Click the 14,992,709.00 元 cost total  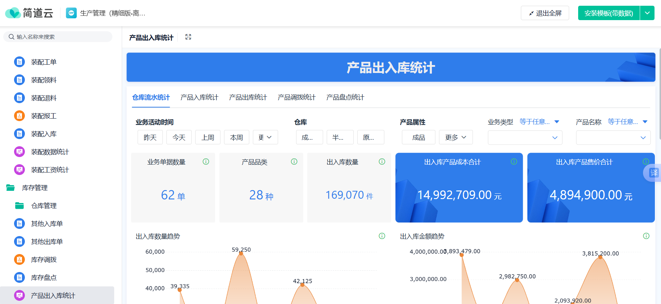(459, 195)
